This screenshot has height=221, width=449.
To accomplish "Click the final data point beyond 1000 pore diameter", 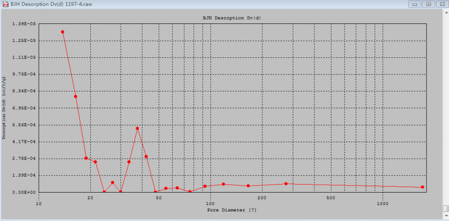I will pos(423,187).
